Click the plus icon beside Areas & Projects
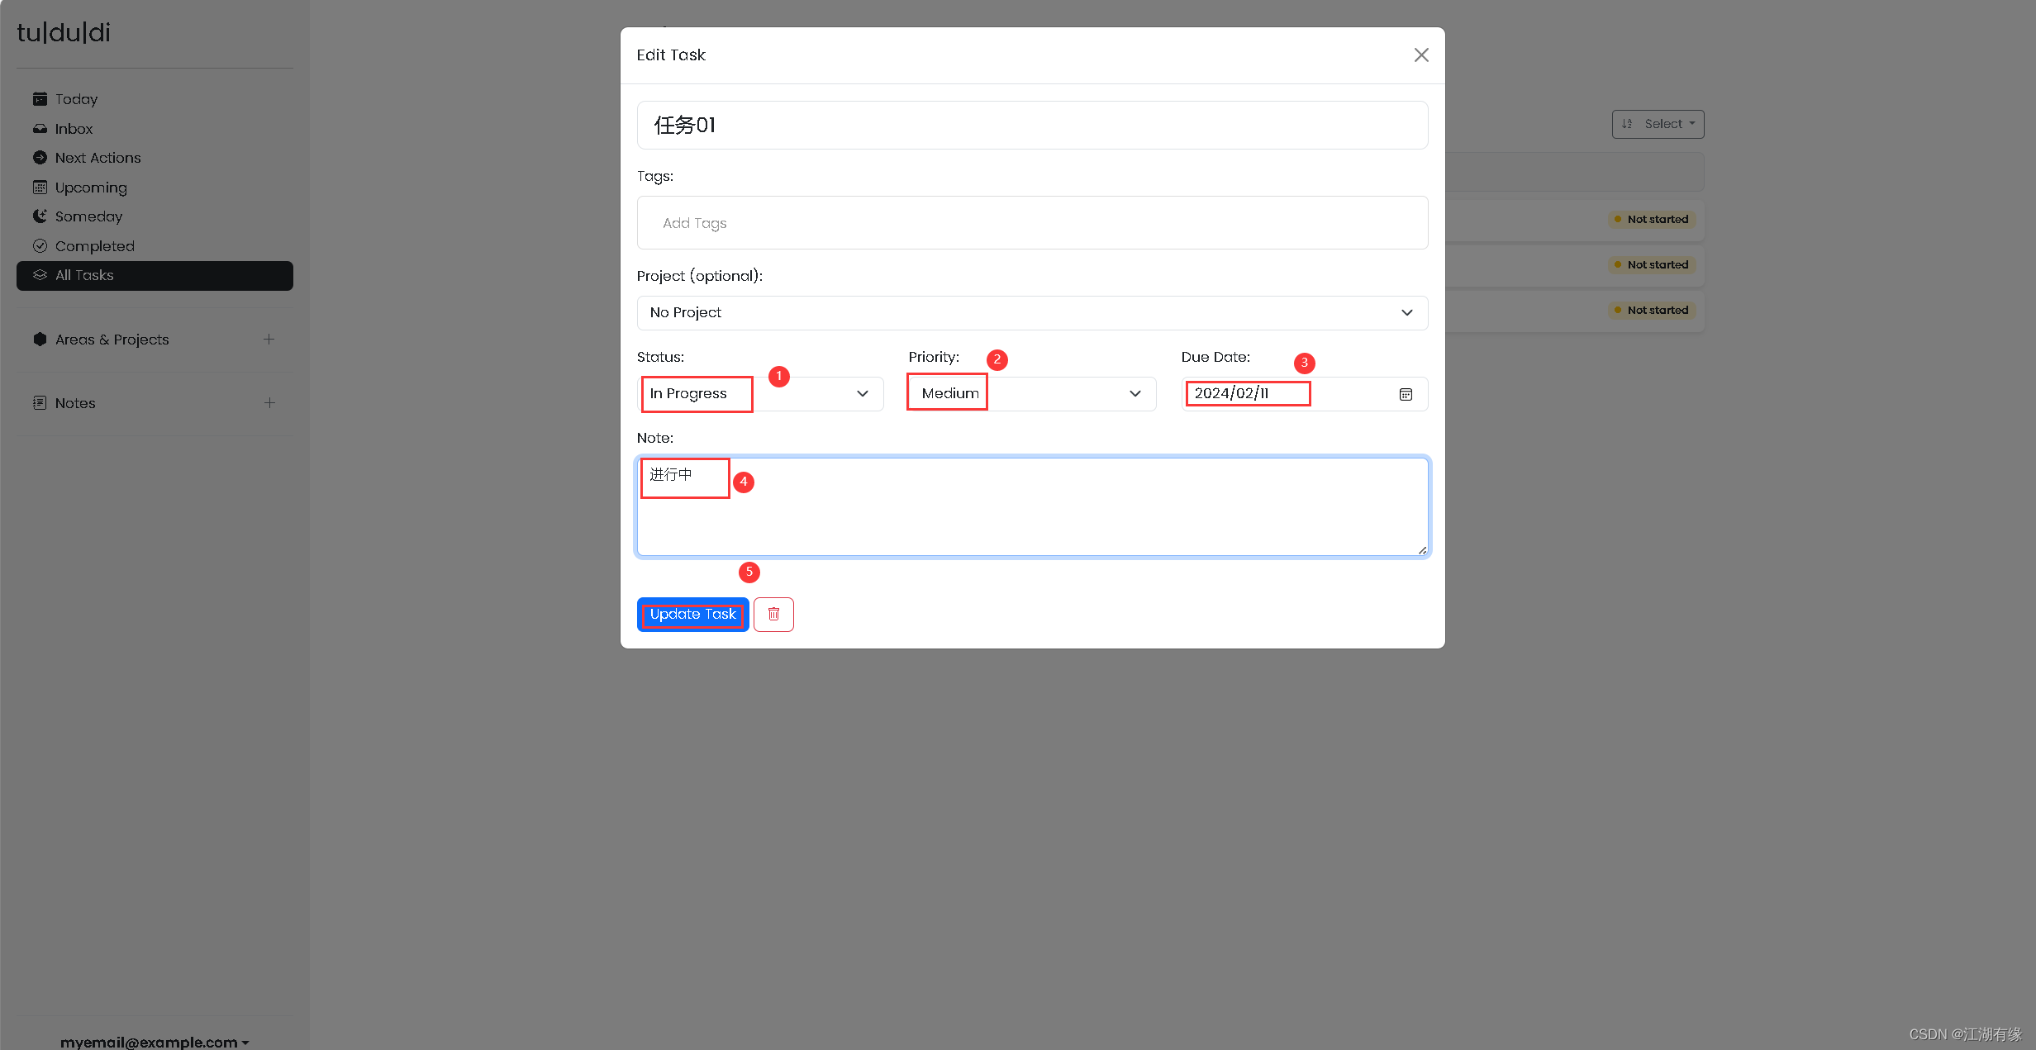The height and width of the screenshot is (1050, 2036). [269, 340]
